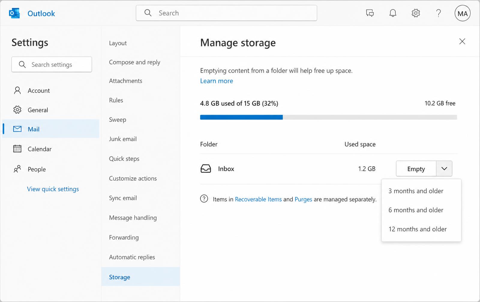Empty the Inbox folder
The image size is (480, 302).
coord(416,169)
